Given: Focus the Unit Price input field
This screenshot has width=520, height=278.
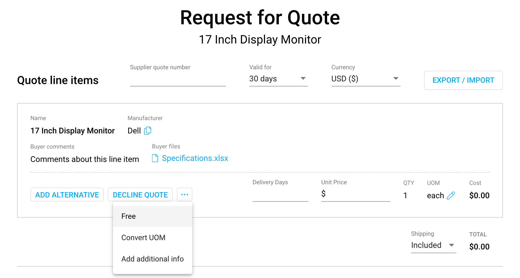Looking at the screenshot, I should pyautogui.click(x=356, y=194).
